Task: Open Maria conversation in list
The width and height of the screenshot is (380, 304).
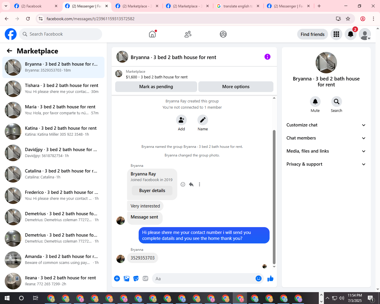Action: pyautogui.click(x=53, y=110)
